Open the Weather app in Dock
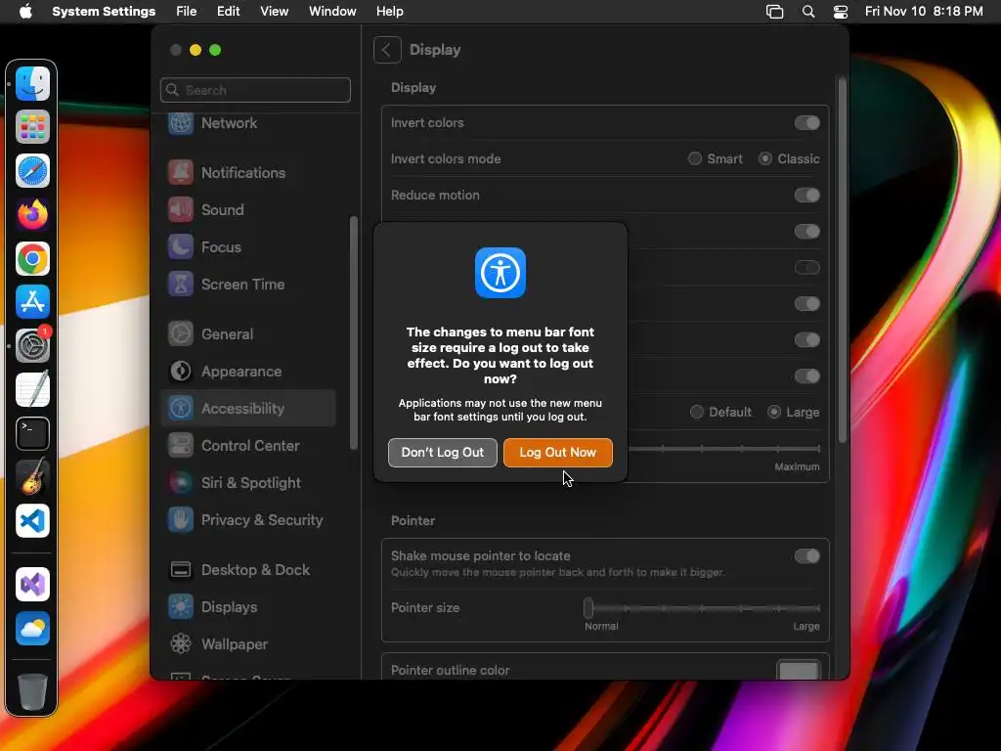1001x751 pixels. 32,629
